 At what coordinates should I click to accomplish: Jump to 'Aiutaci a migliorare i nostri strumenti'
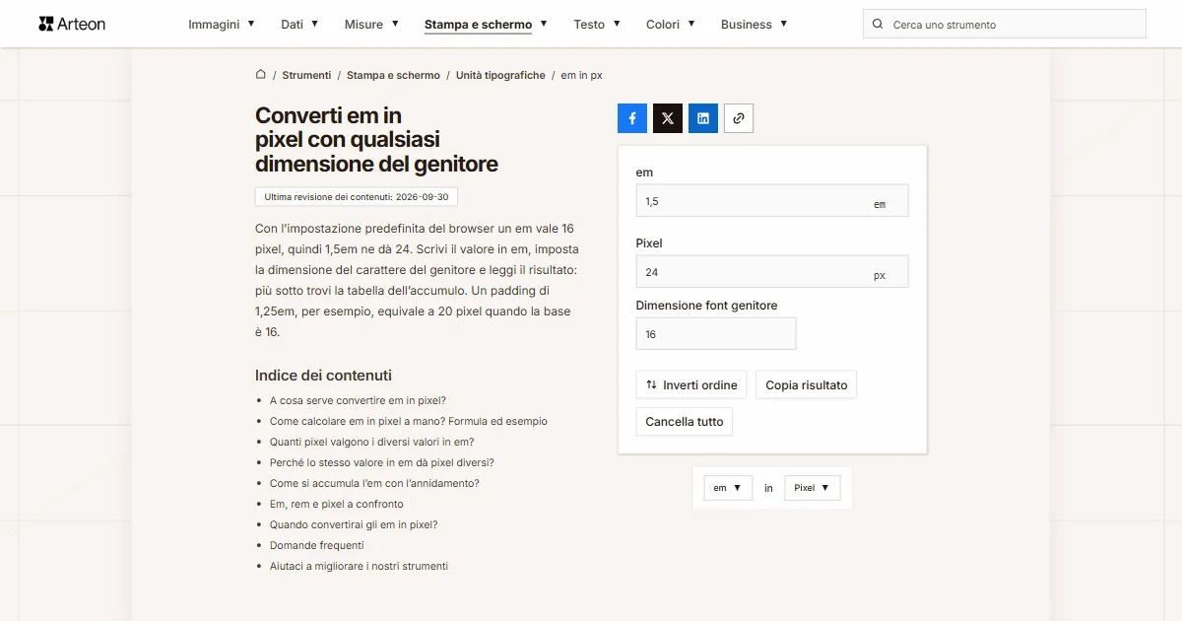click(359, 566)
